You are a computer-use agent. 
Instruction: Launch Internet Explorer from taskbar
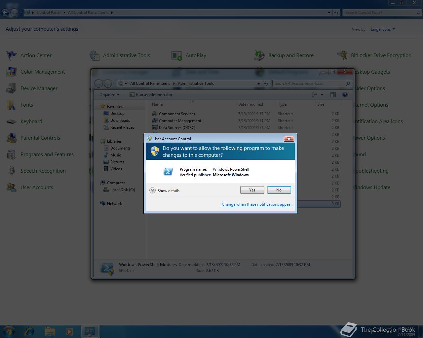(29, 331)
